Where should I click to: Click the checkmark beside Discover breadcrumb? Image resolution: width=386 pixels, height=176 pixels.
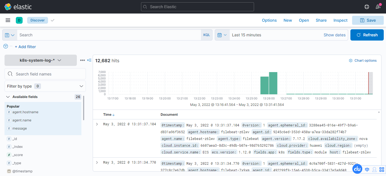point(52,20)
